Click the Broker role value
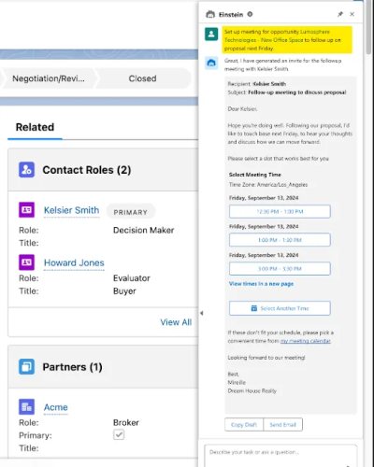Image resolution: width=374 pixels, height=467 pixels. coord(126,423)
